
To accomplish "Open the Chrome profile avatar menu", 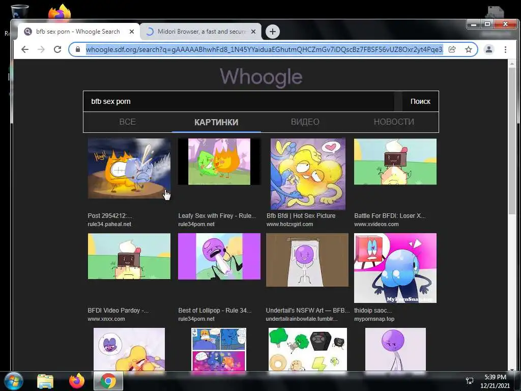I will [x=489, y=49].
